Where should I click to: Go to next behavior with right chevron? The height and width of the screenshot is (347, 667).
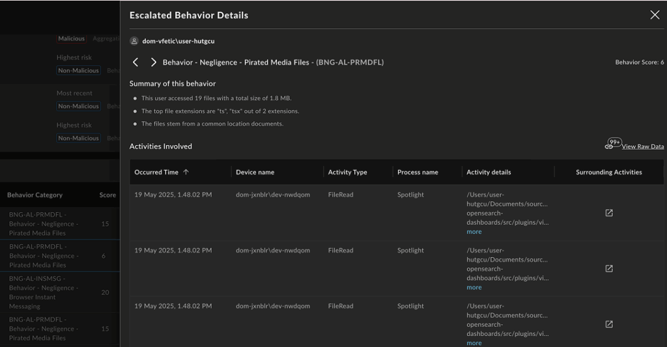(x=154, y=62)
